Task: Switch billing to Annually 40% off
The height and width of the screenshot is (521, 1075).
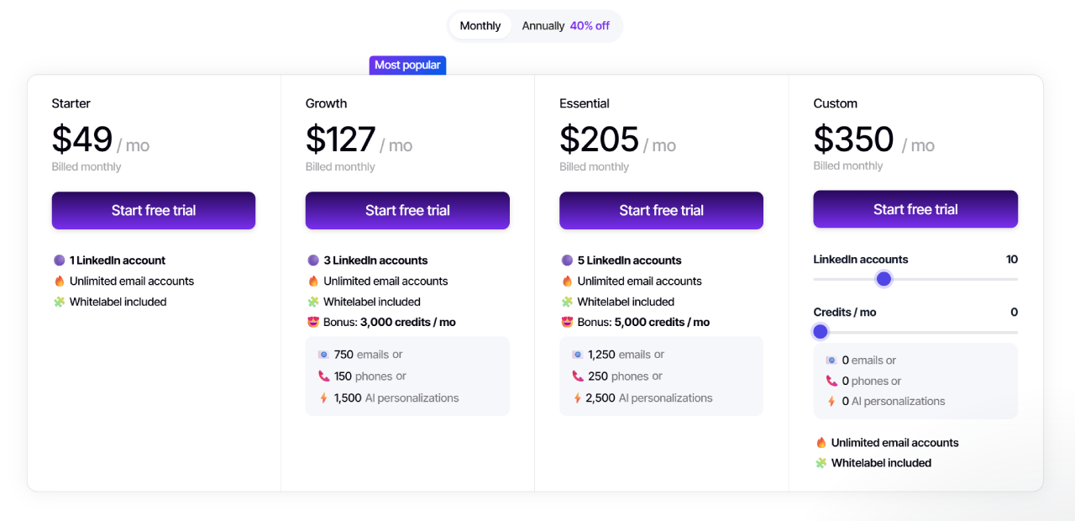Action: 566,26
